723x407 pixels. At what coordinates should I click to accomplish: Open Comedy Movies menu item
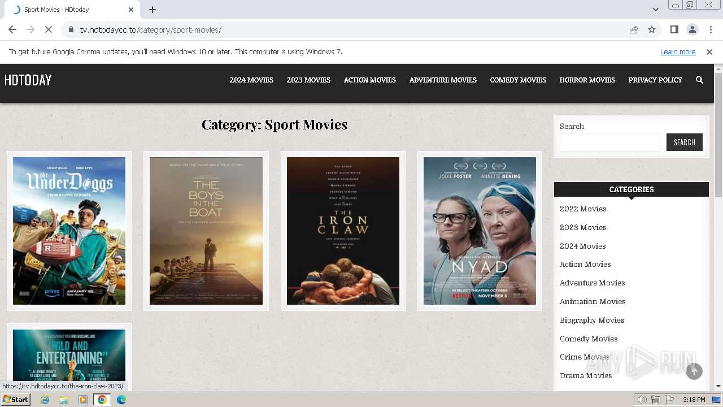(518, 80)
